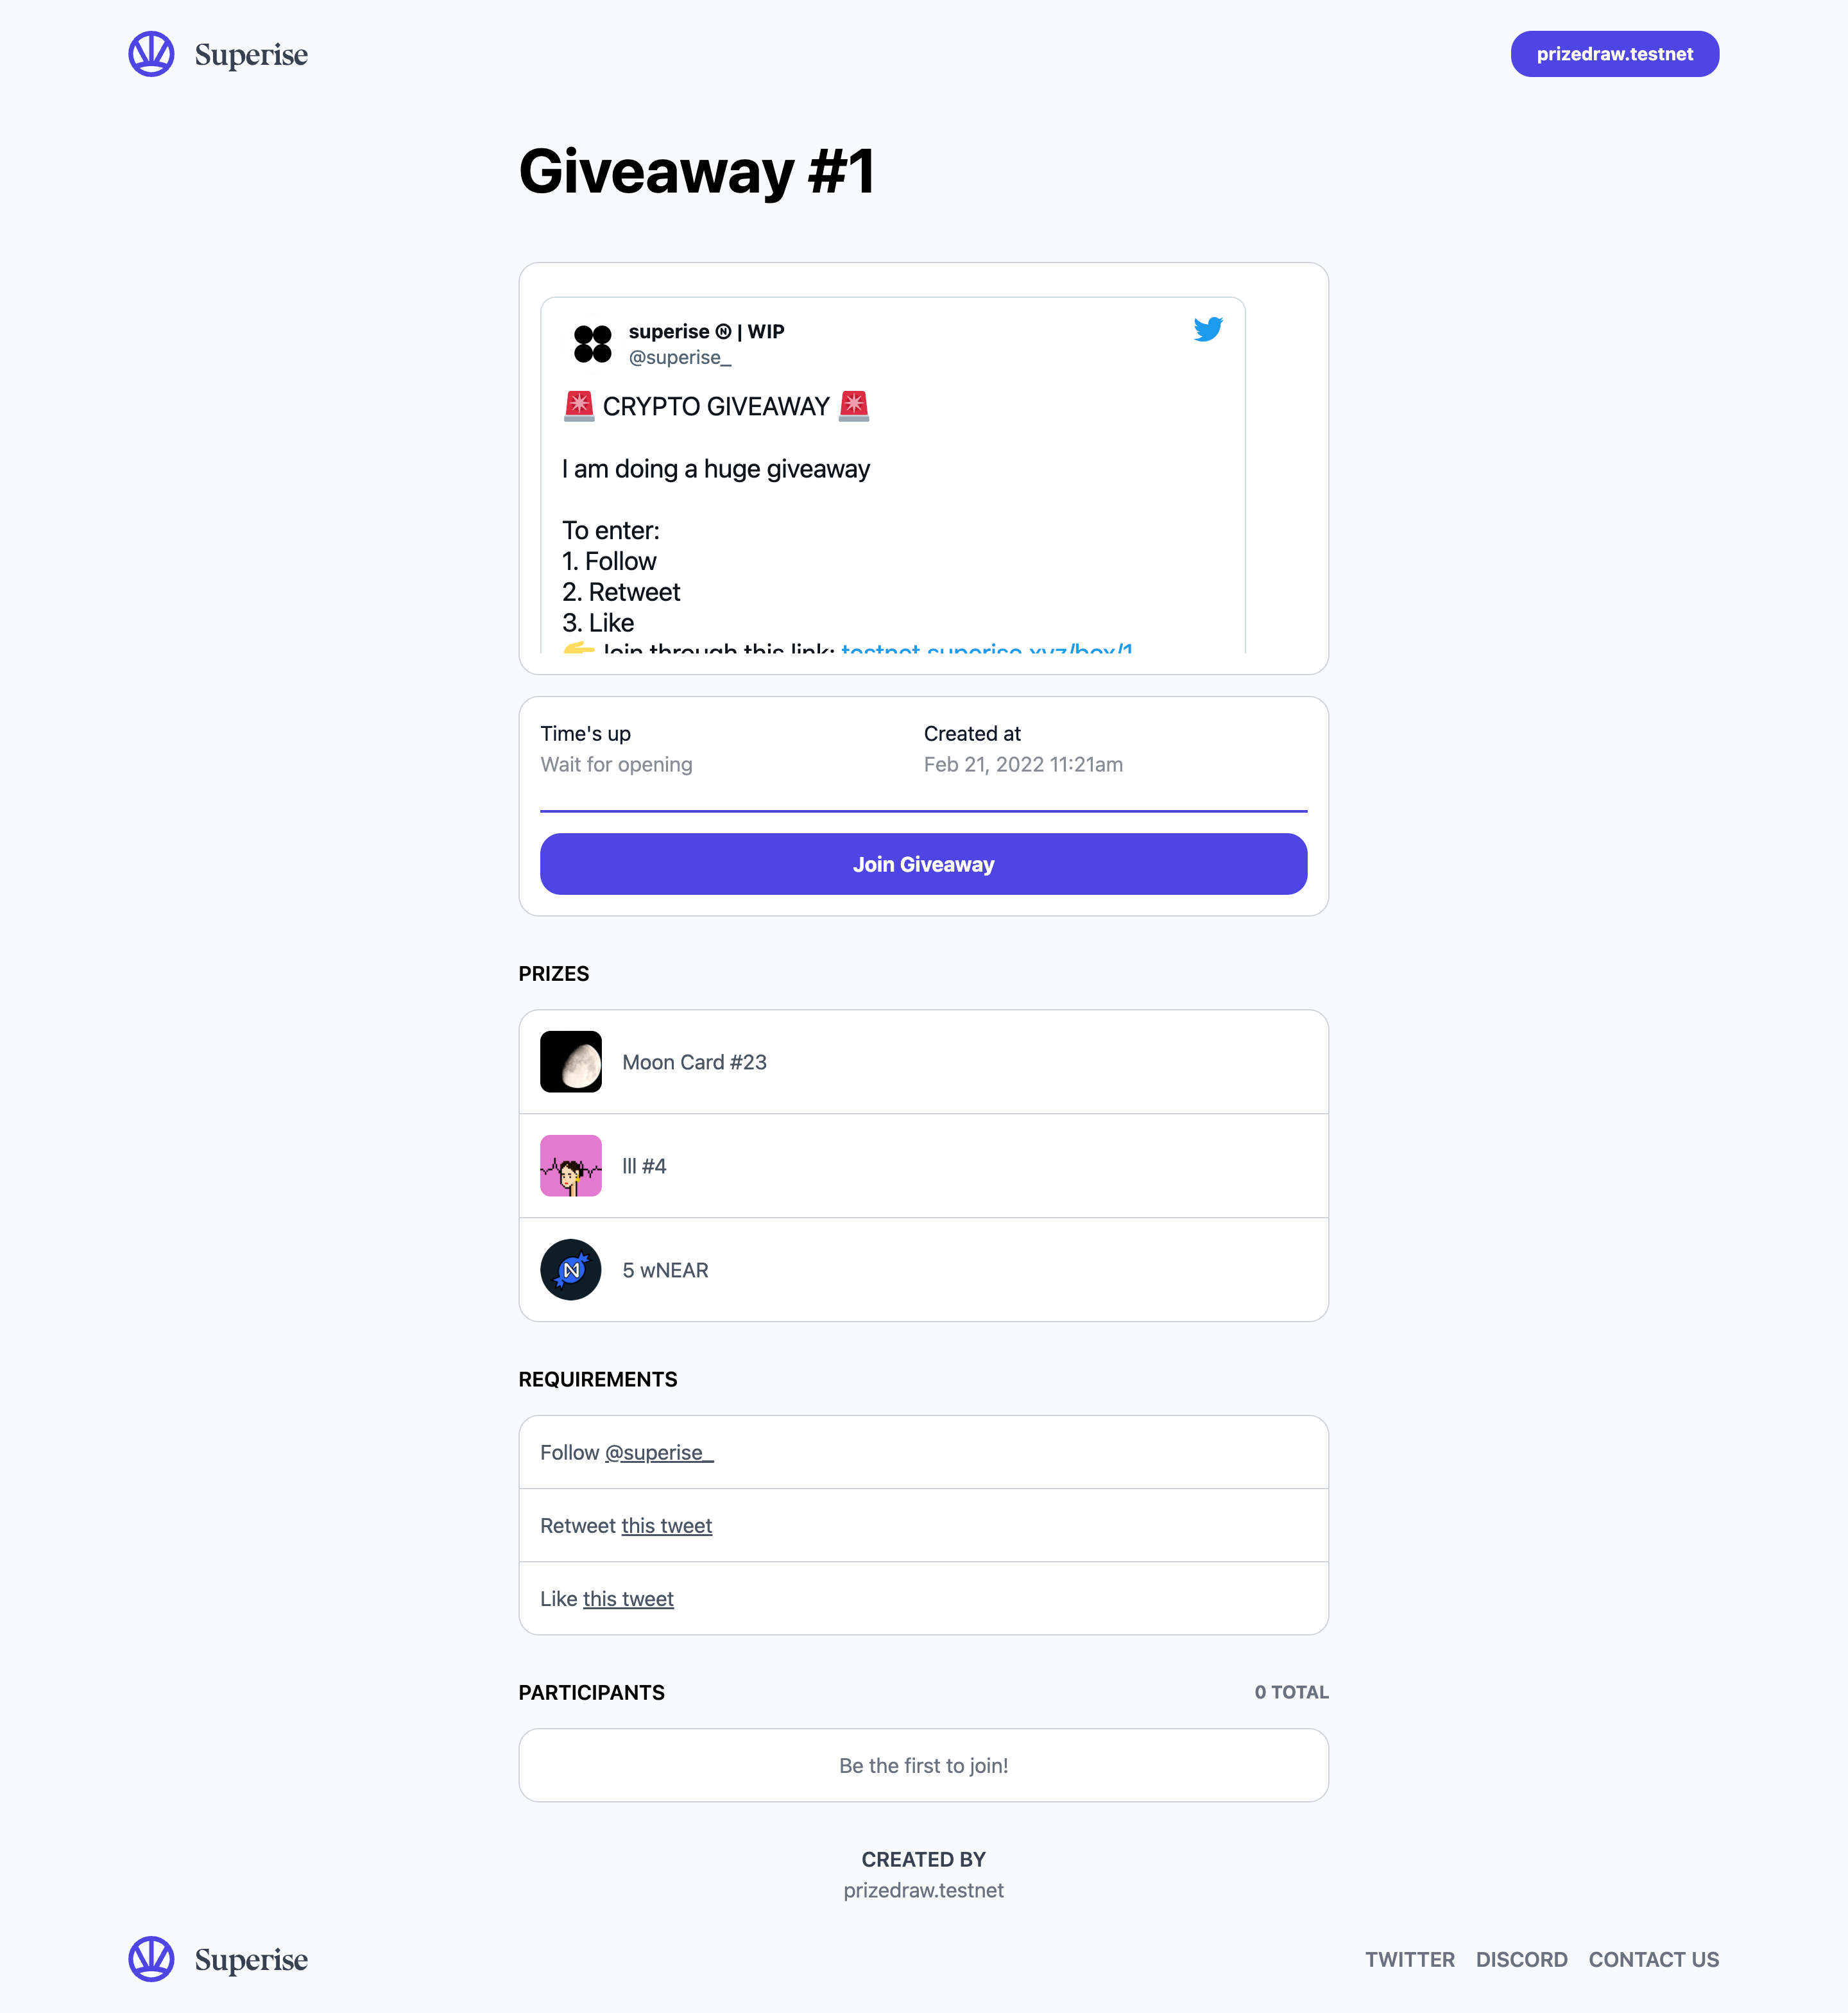The height and width of the screenshot is (2013, 1848).
Task: Click the Superise logo icon in footer
Action: (x=151, y=1959)
